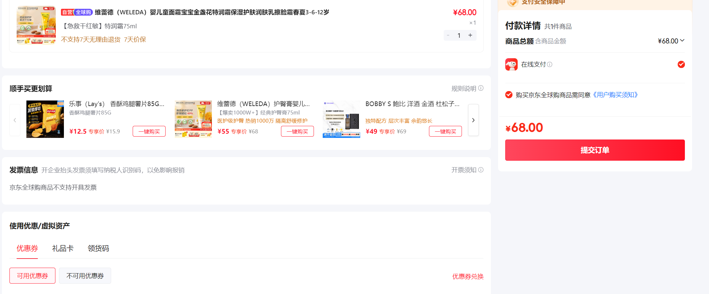
Task: Click the 自营 badge on the product
Action: (67, 12)
